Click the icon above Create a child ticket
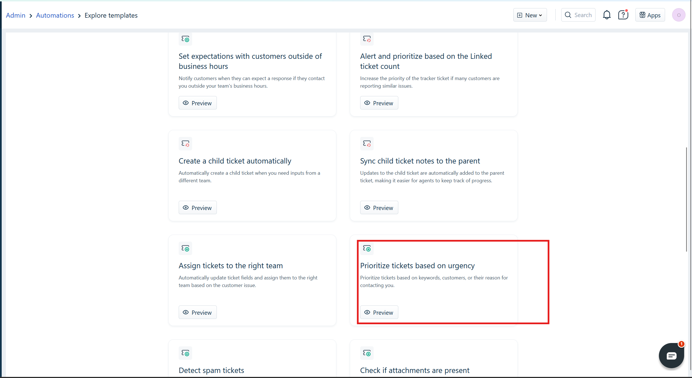Image resolution: width=692 pixels, height=378 pixels. tap(185, 144)
